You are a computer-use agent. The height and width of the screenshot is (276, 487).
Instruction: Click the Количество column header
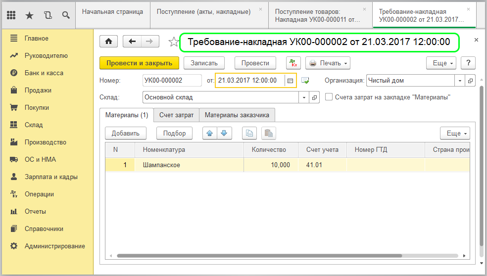(271, 150)
